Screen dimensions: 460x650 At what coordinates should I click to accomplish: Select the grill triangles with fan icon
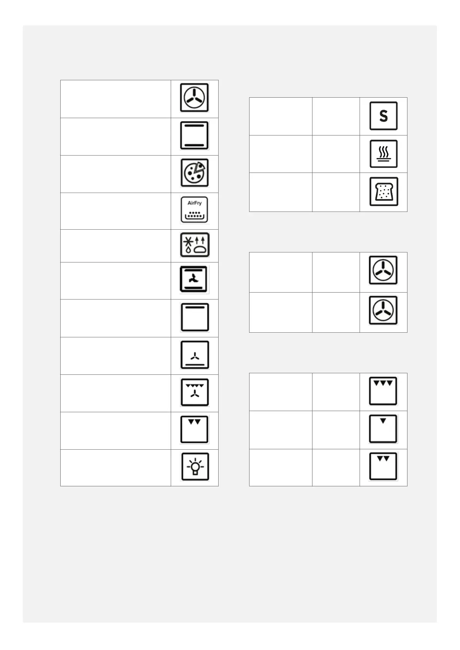point(195,392)
